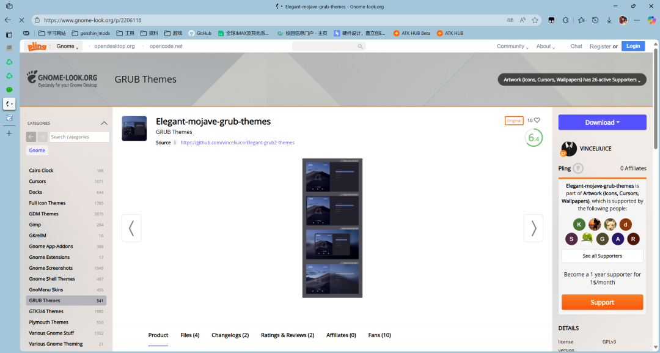The image size is (660, 353).
Task: Expand the Gnome site selector dropdown
Action: coord(68,46)
